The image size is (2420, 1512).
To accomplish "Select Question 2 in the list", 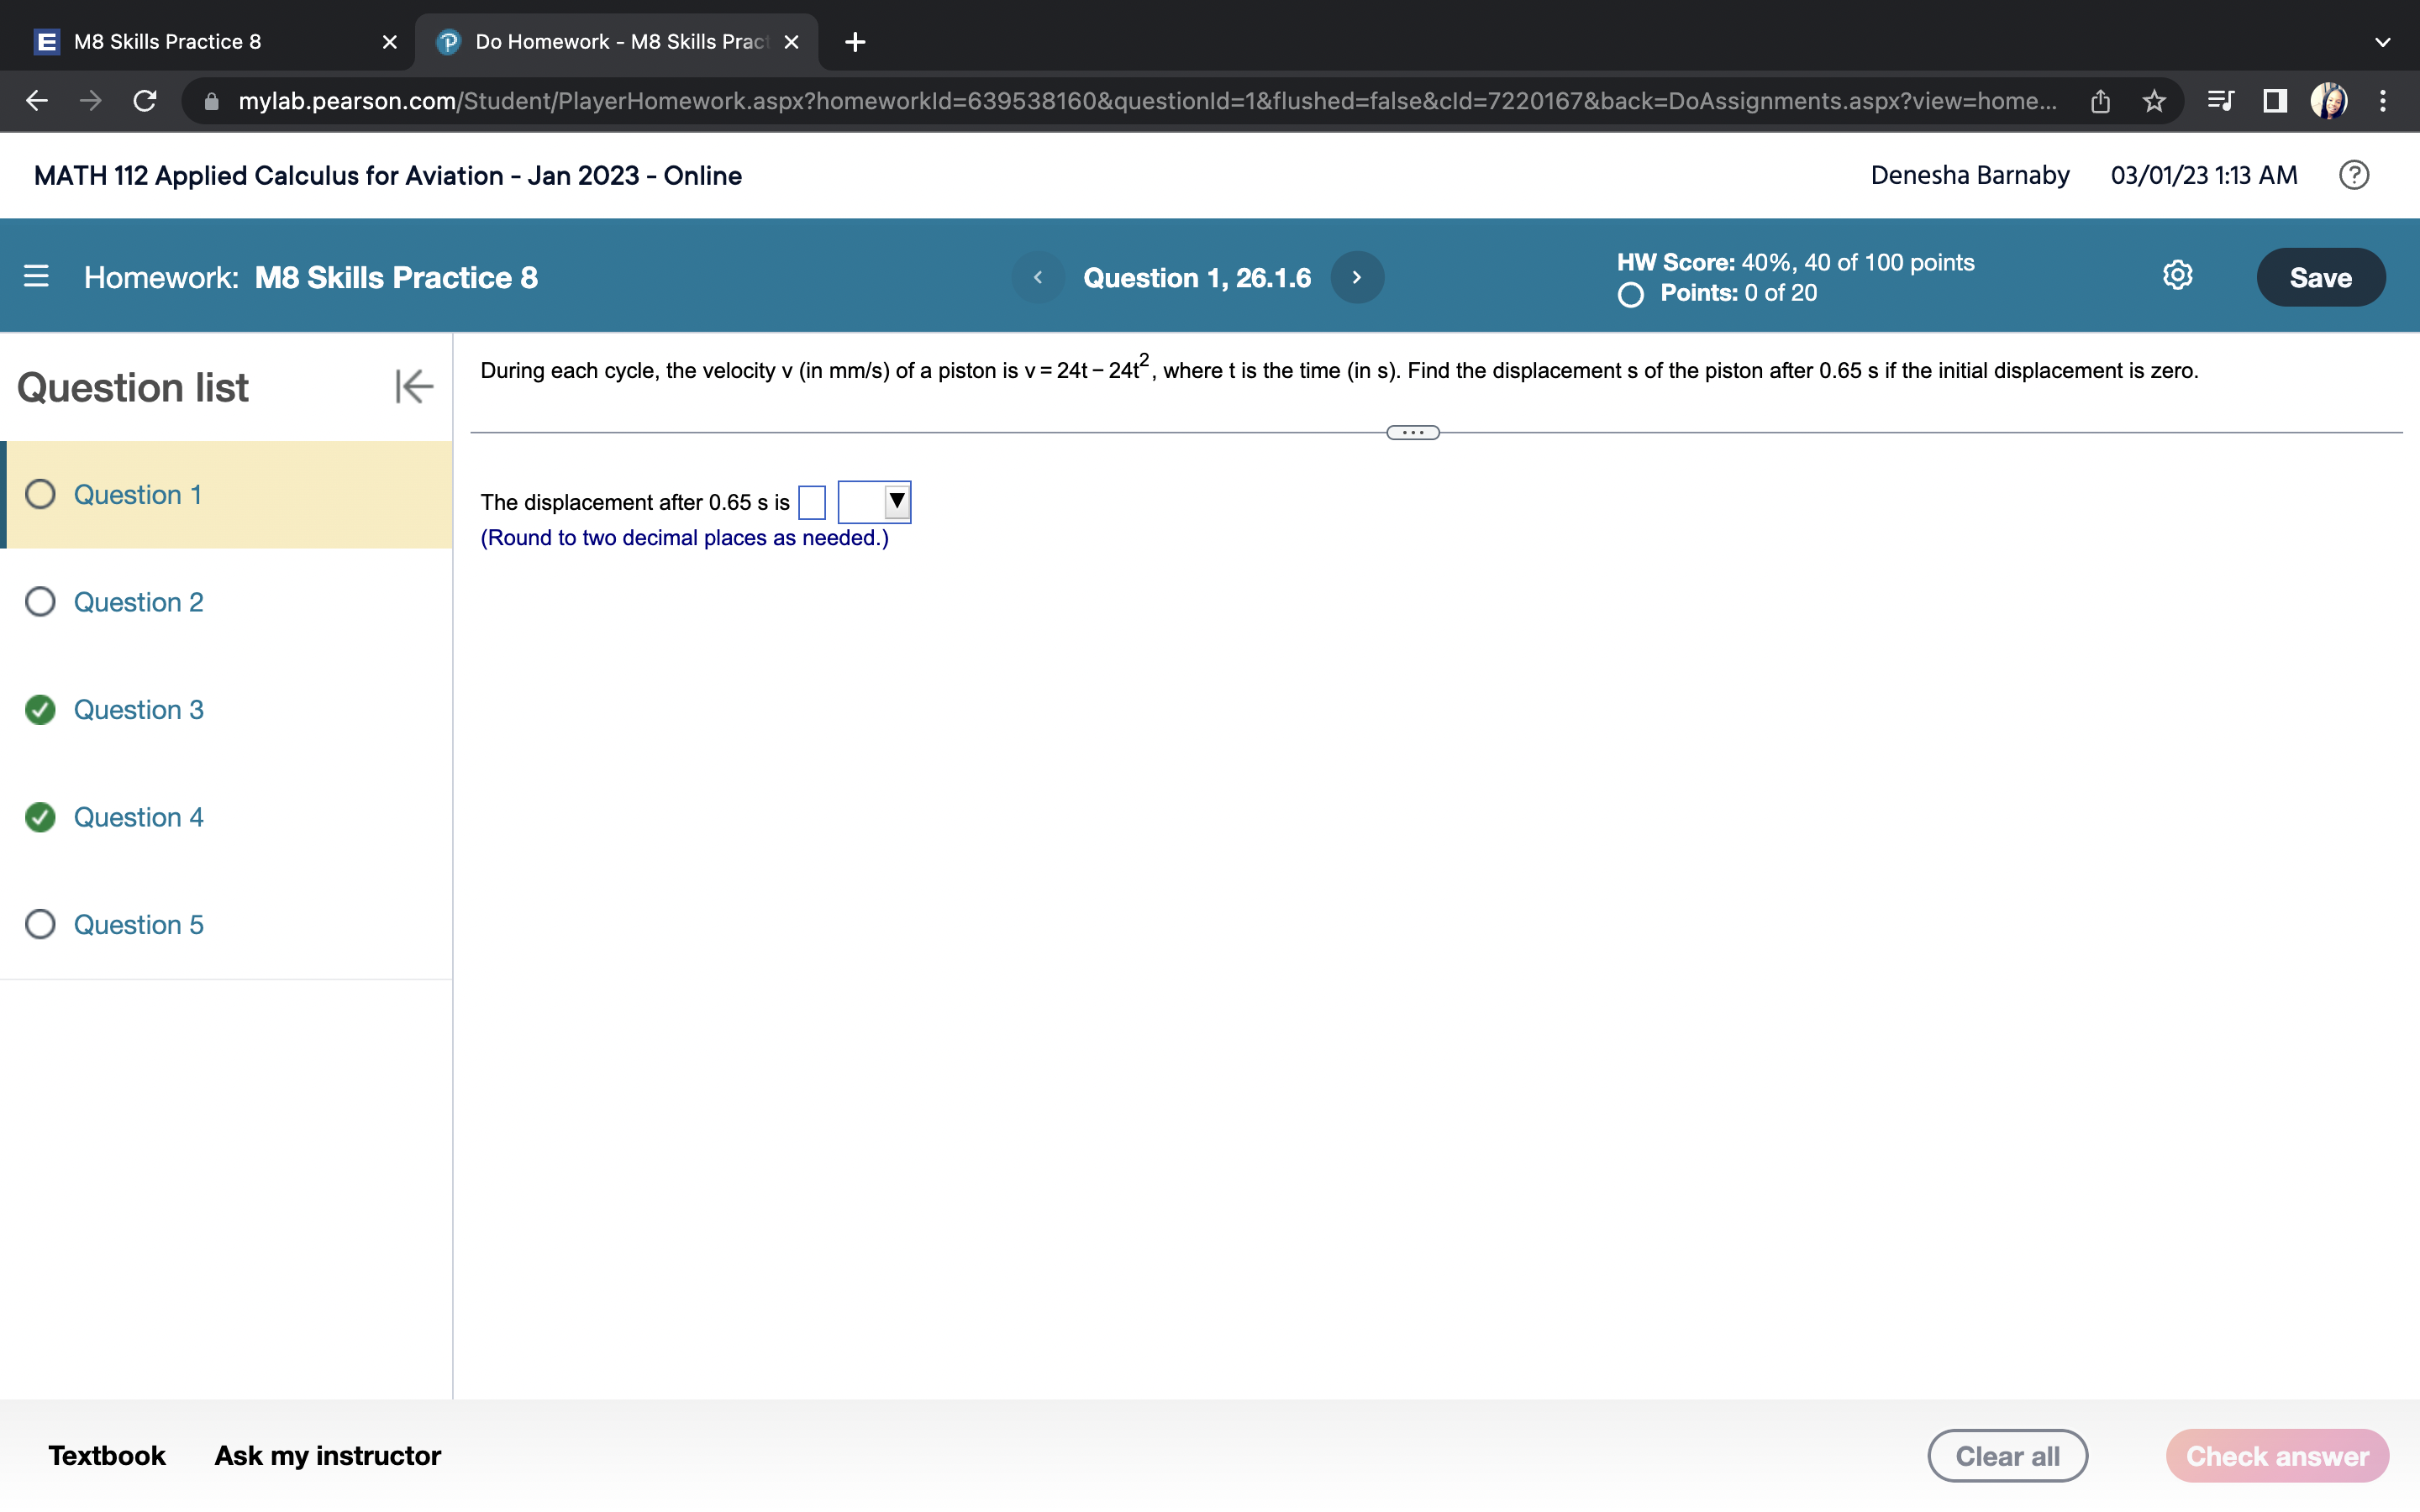I will tap(138, 602).
